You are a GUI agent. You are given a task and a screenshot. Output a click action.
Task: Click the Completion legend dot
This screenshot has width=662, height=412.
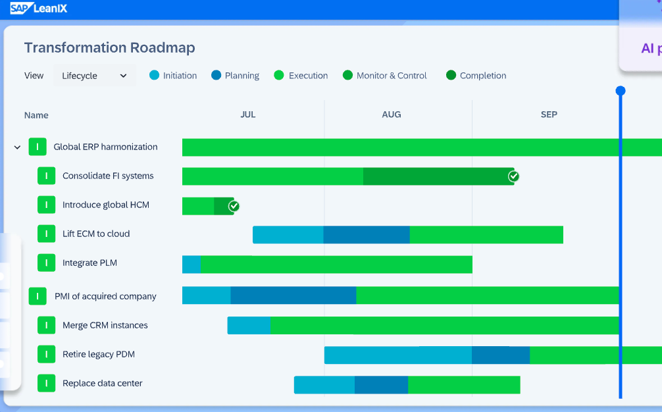click(x=451, y=75)
